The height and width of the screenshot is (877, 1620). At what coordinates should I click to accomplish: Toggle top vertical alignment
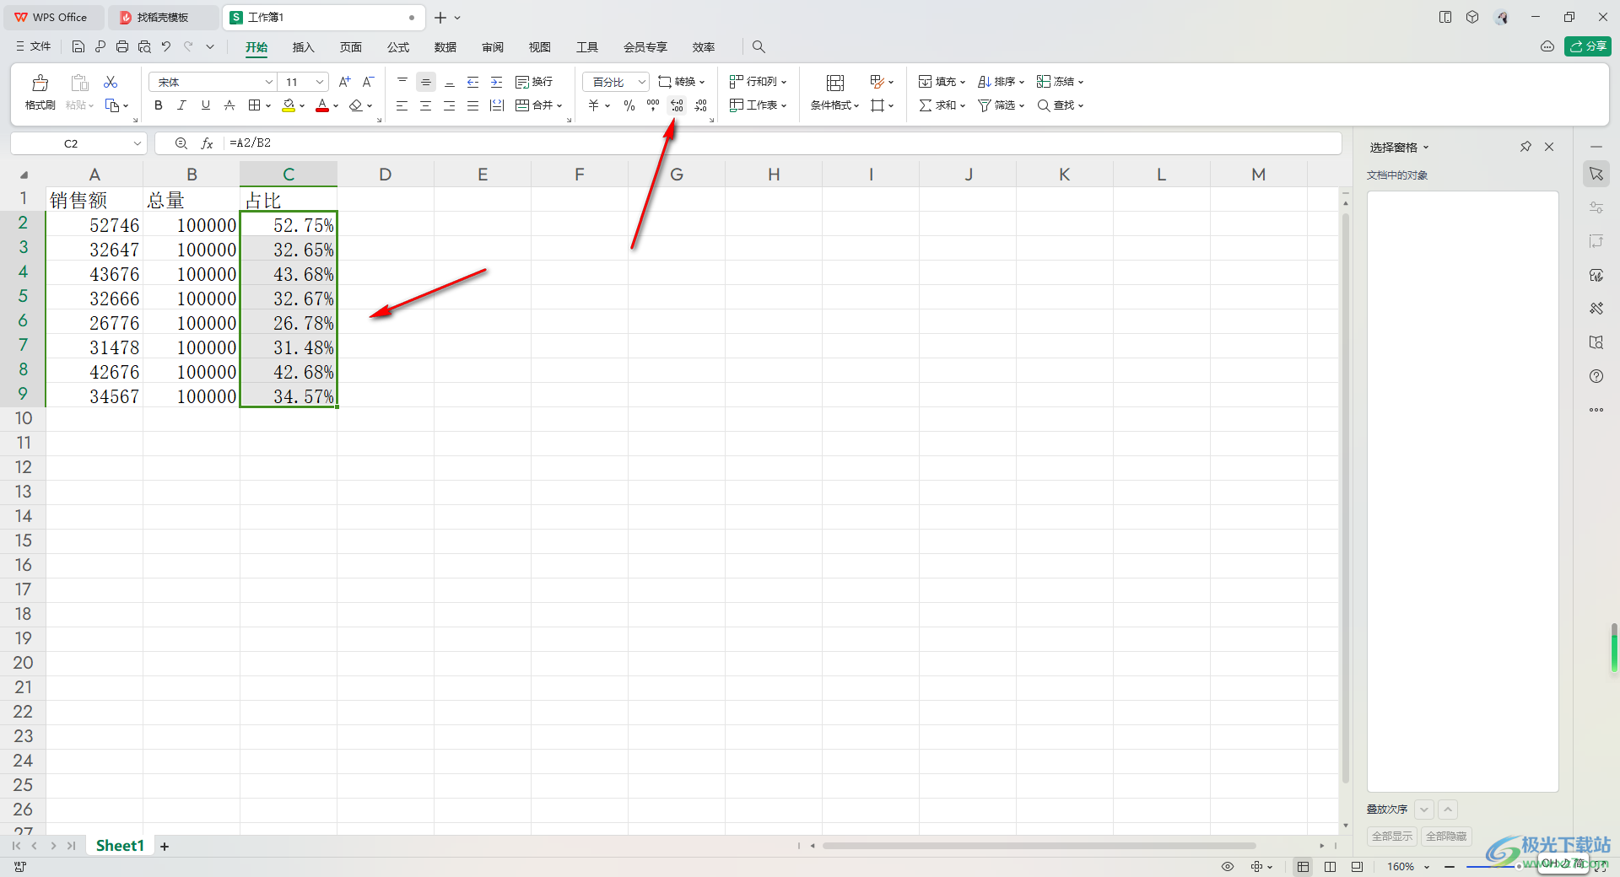click(x=402, y=82)
